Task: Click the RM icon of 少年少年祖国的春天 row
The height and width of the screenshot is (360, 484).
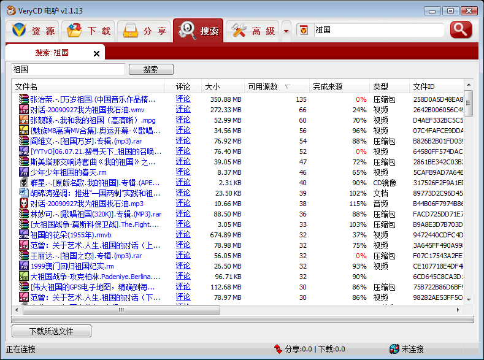Action: click(x=24, y=172)
